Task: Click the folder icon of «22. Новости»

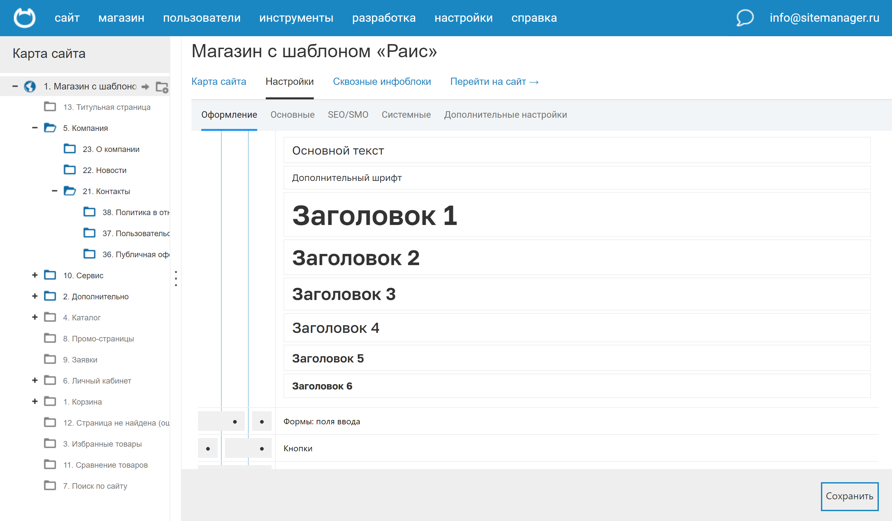Action: pyautogui.click(x=70, y=169)
